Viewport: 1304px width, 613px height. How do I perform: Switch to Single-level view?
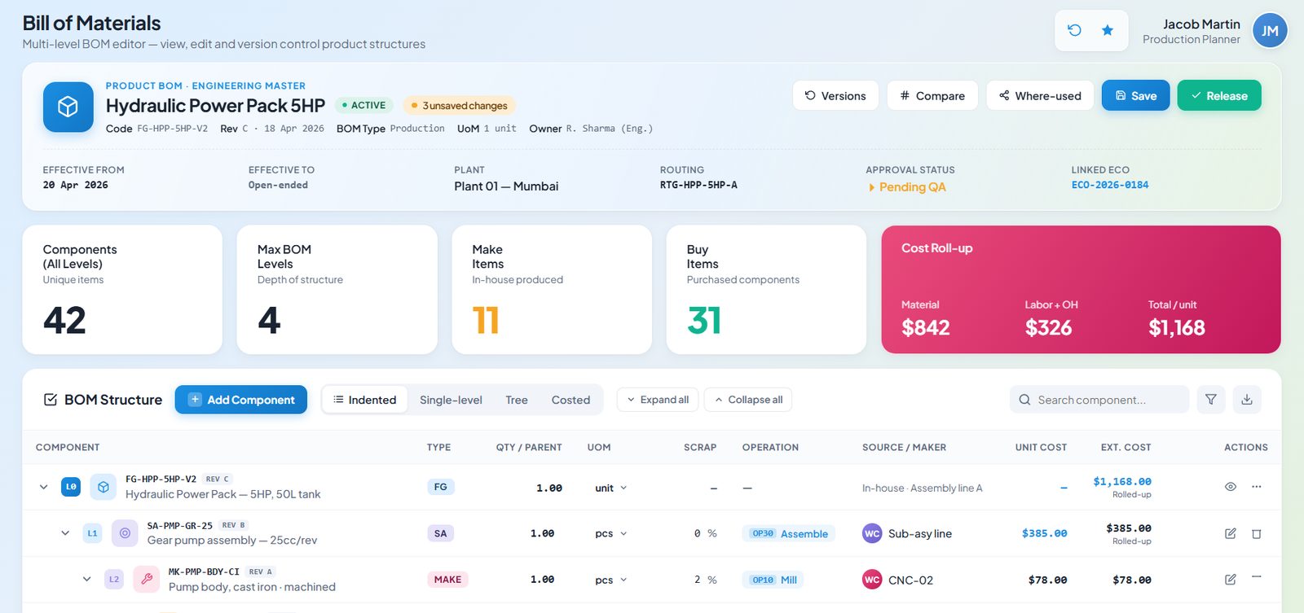(x=451, y=400)
